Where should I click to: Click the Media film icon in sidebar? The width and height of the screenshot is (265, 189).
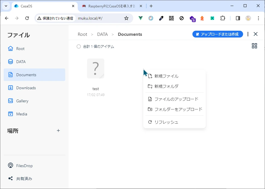coord(11,114)
